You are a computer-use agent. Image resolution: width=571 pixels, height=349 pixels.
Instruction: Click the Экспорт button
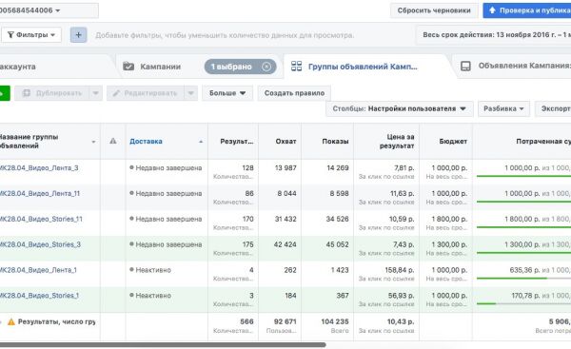(554, 108)
